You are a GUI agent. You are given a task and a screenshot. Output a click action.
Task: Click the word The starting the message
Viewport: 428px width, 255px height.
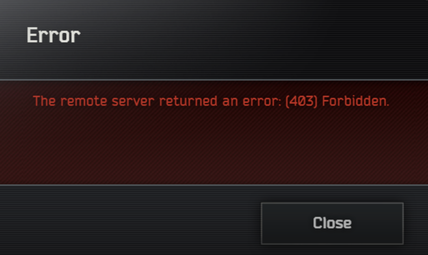tap(44, 101)
